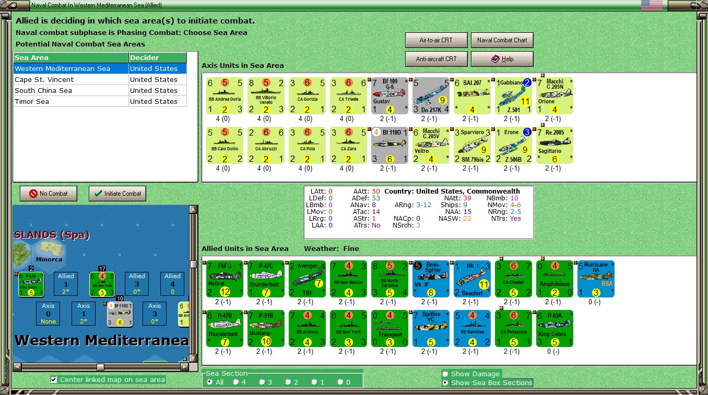Click the Hurricane IIA RSA counter
The width and height of the screenshot is (708, 395).
coord(596,279)
